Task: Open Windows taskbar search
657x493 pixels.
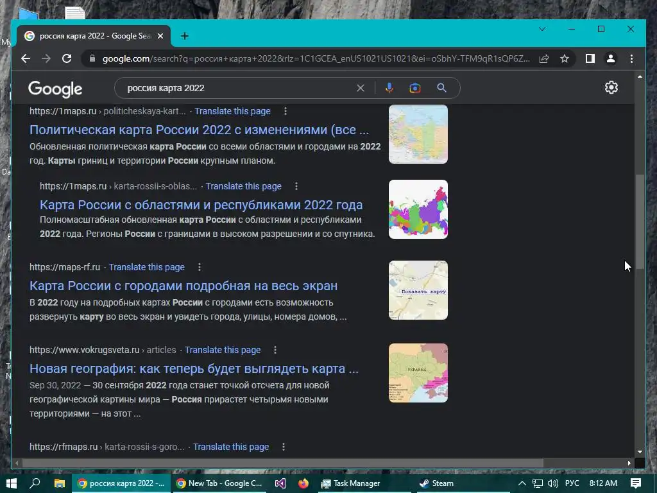Action: [x=35, y=483]
